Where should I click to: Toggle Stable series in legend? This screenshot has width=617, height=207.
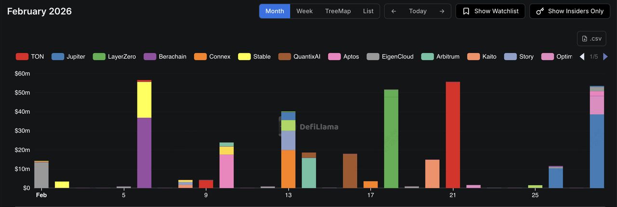255,57
